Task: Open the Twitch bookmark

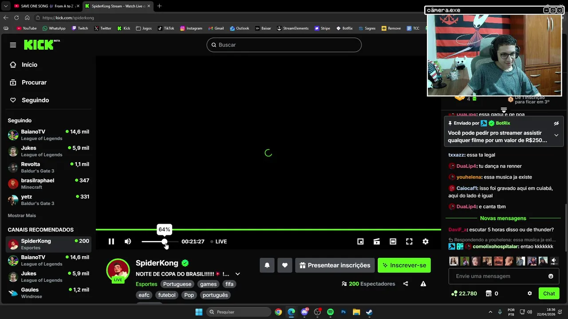Action: tap(80, 28)
